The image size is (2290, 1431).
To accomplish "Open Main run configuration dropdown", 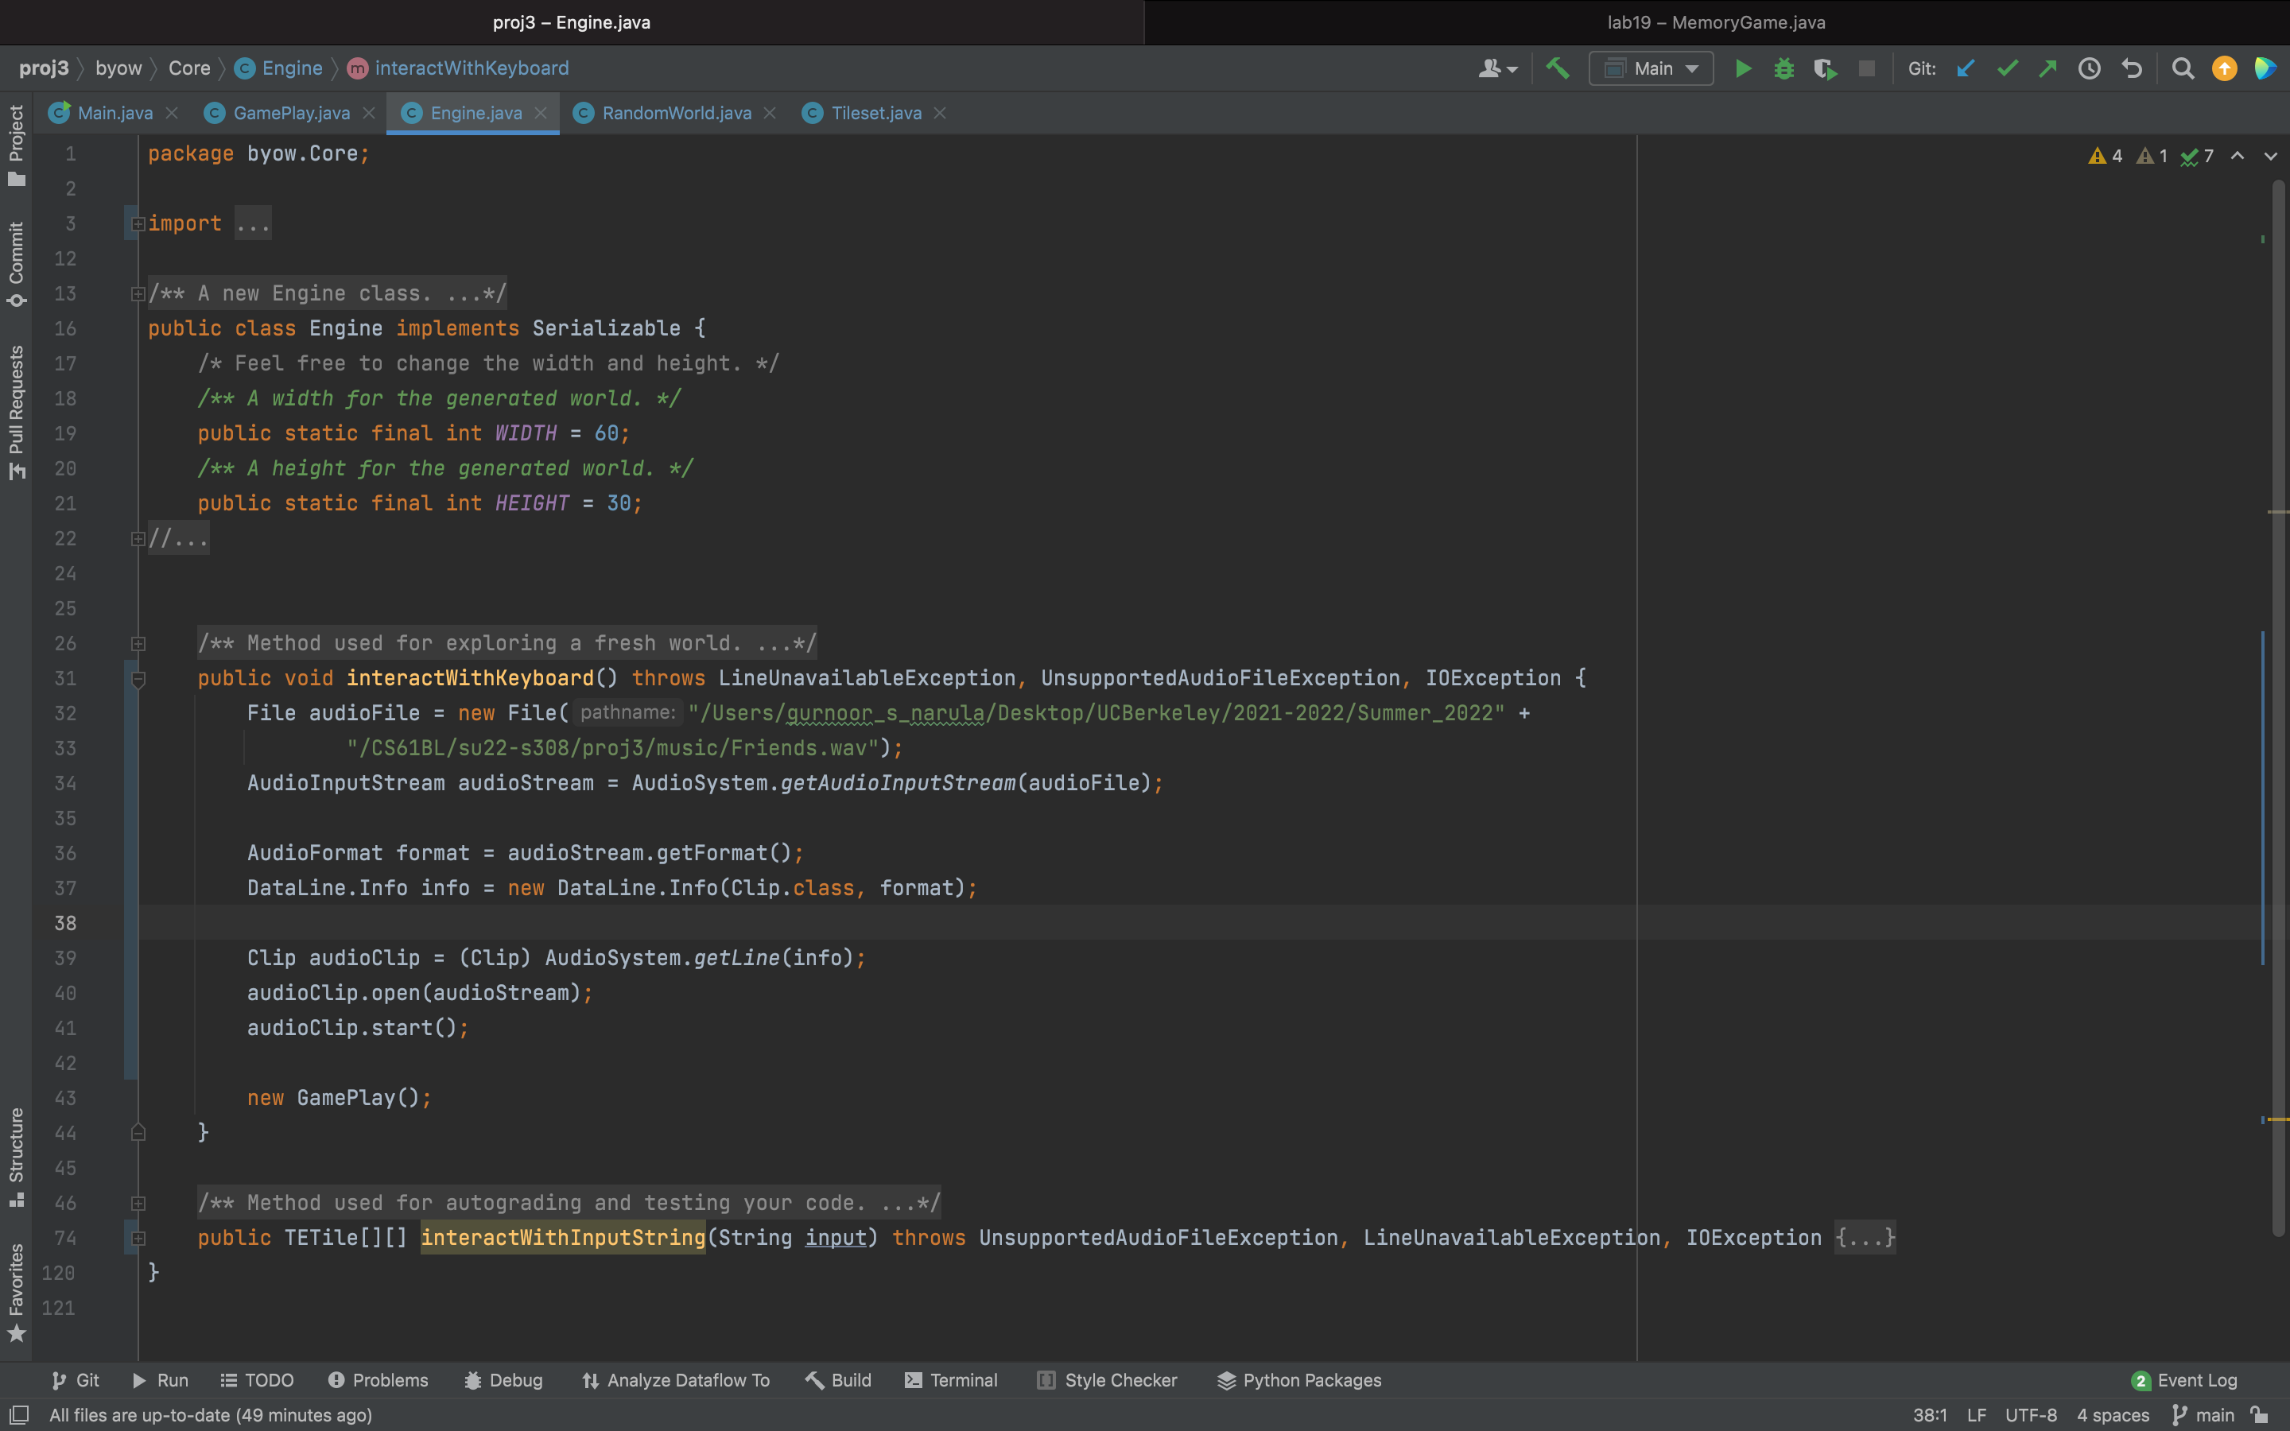I will point(1652,68).
